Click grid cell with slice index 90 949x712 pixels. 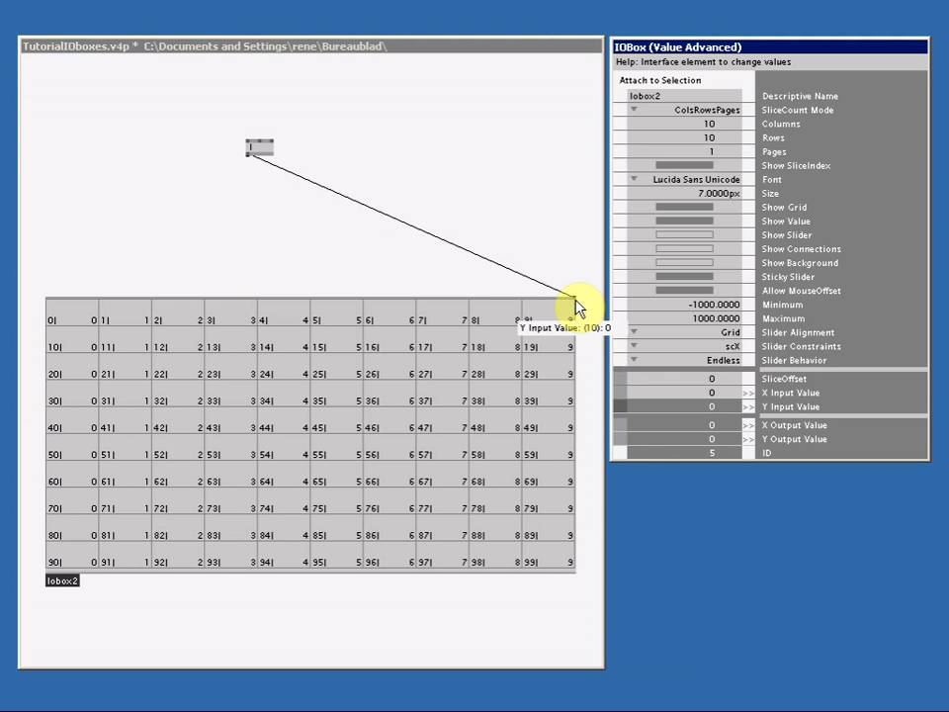coord(72,554)
